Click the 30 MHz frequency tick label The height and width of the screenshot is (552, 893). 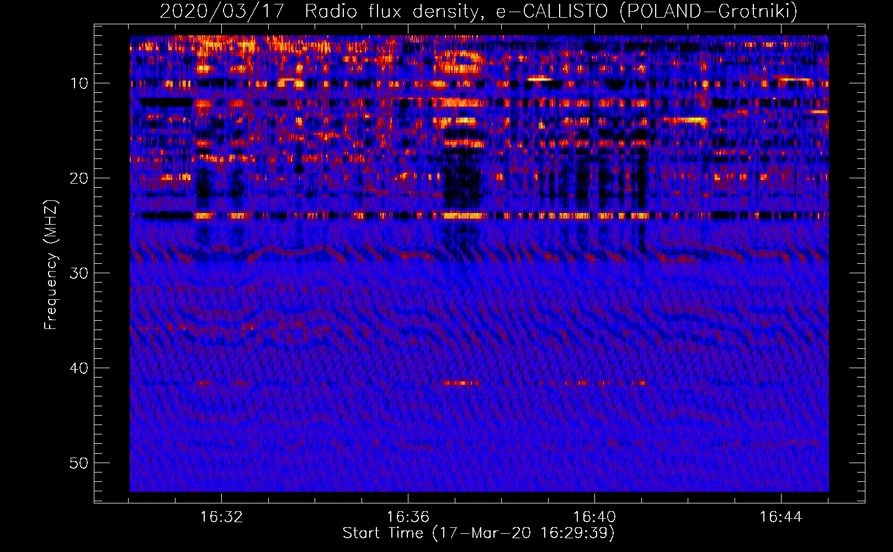(79, 273)
